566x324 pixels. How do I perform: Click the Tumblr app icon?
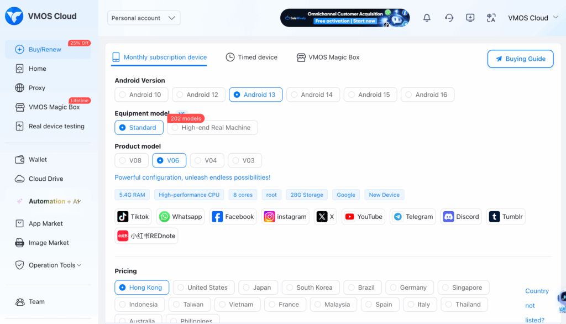pos(494,217)
